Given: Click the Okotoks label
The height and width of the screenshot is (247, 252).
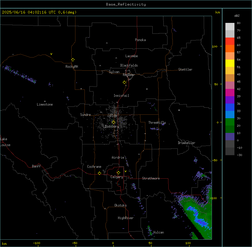Looking at the screenshot, I should (x=120, y=205).
